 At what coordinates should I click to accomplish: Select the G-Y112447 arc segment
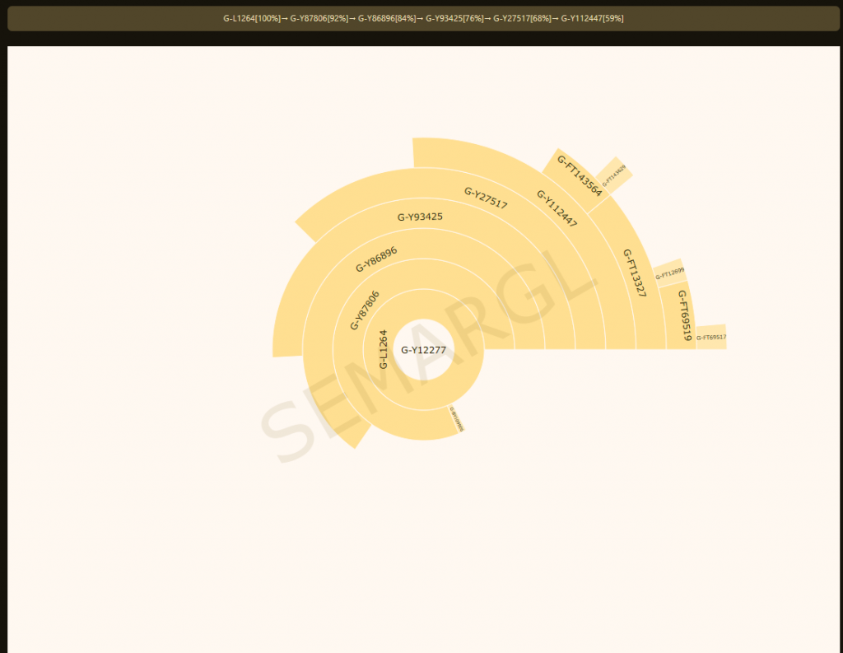click(557, 209)
